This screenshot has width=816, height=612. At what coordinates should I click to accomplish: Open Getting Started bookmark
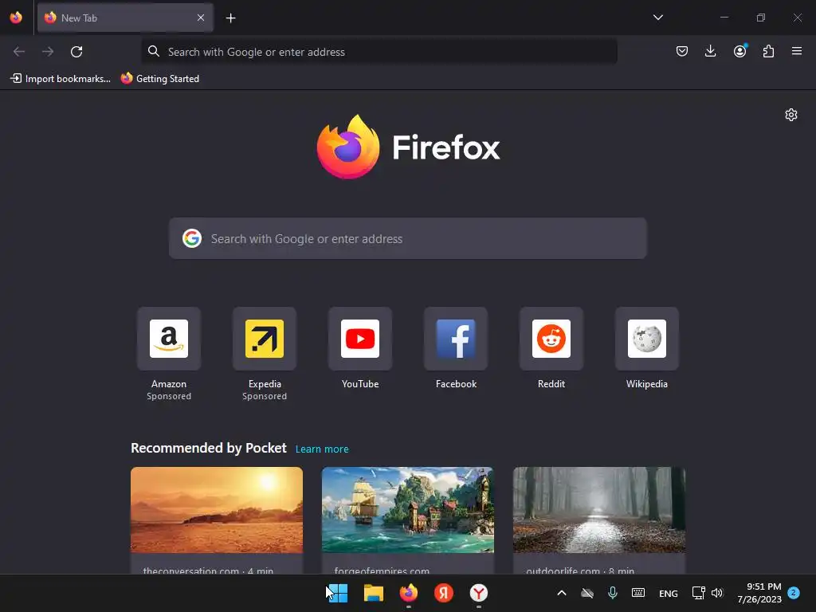(x=160, y=79)
